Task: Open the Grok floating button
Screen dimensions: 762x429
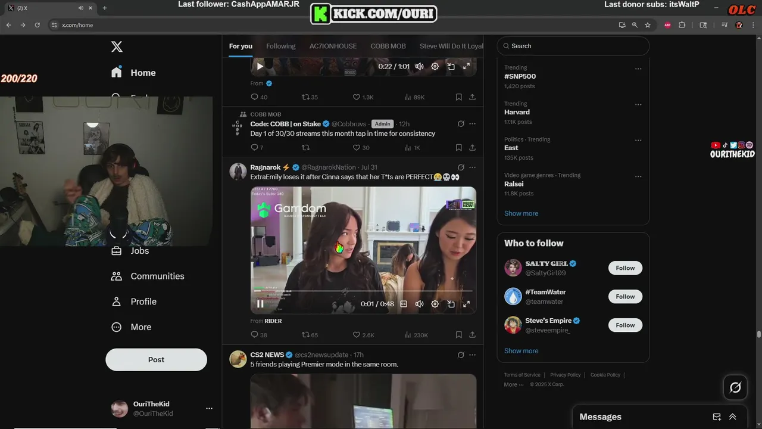Action: [735, 388]
